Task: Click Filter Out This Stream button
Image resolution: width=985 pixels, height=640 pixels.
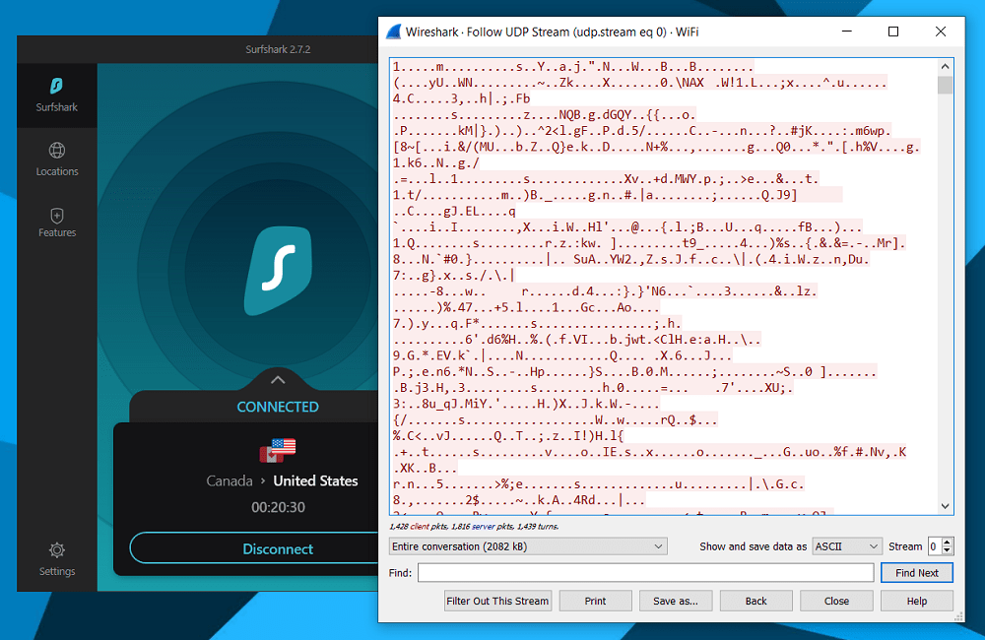Action: 497,601
